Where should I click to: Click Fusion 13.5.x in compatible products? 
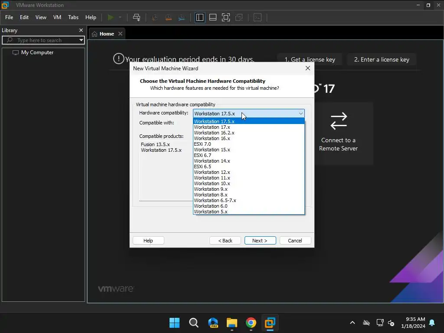(155, 144)
